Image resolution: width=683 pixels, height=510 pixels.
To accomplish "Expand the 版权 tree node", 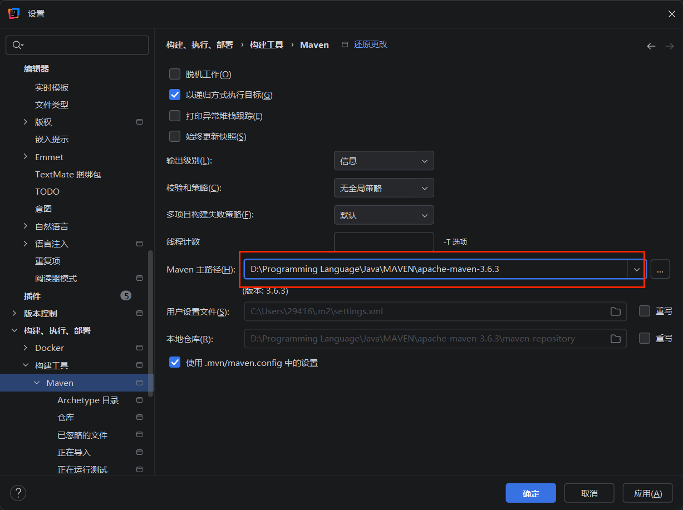I will (x=25, y=122).
